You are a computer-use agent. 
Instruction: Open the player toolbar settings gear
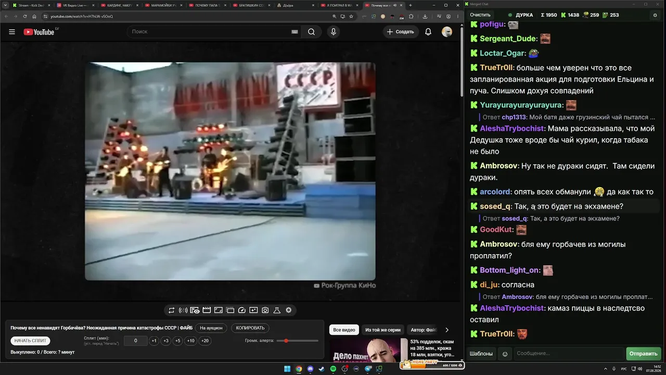pos(289,310)
